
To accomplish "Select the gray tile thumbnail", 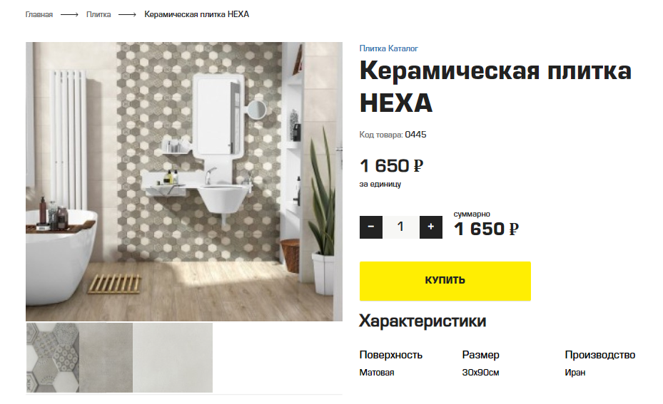I will pos(106,358).
